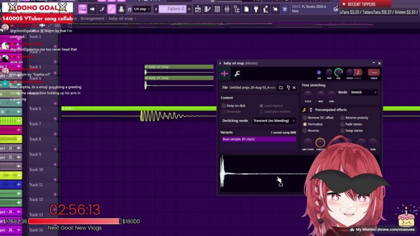Click the shopping cart toolbar icon
This screenshot has width=420, height=236.
click(x=285, y=9)
